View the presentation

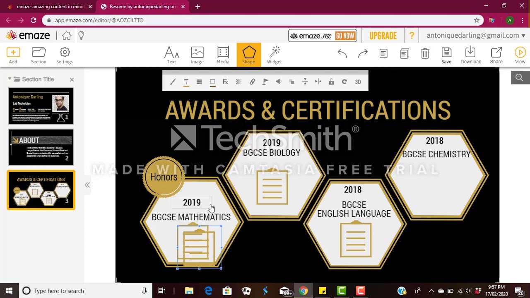[x=520, y=55]
